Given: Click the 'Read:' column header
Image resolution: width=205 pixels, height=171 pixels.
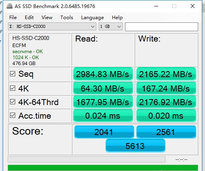Looking at the screenshot, I should click(x=87, y=39).
